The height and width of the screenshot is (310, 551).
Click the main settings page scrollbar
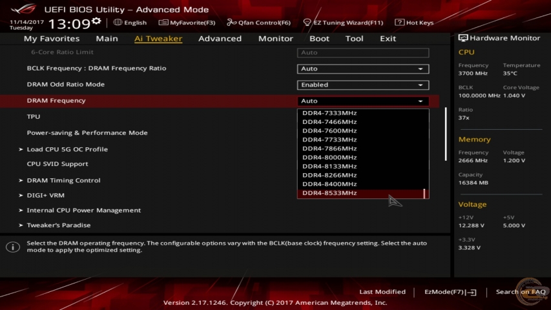(446, 134)
